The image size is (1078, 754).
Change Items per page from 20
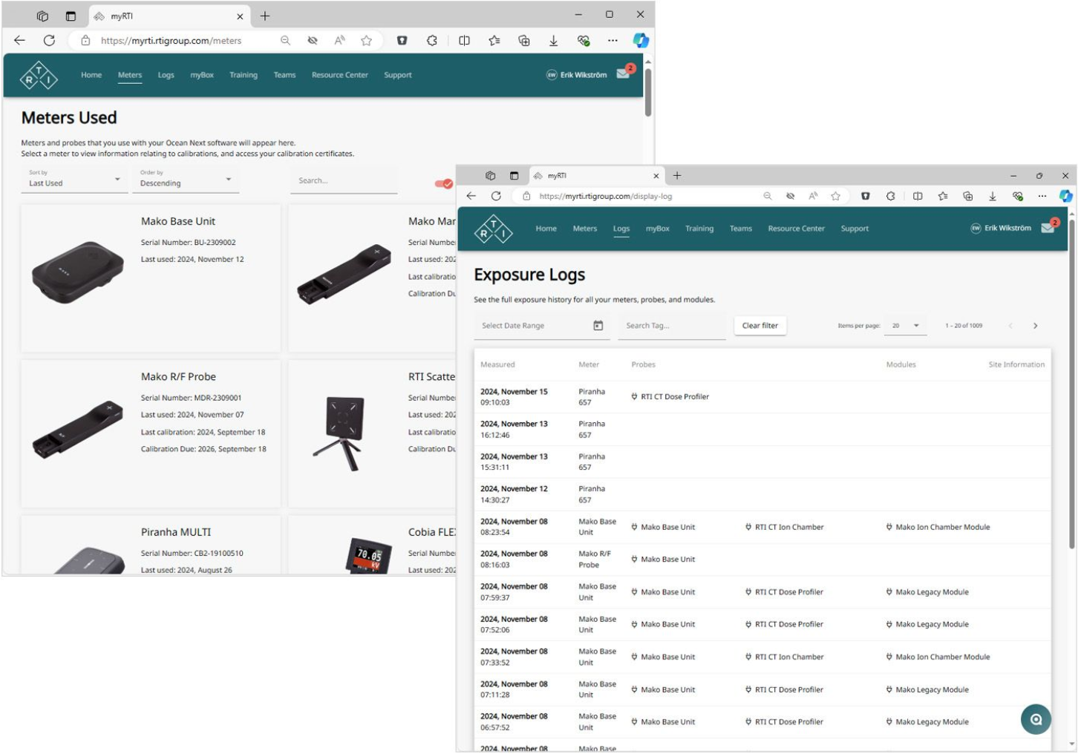pos(907,325)
